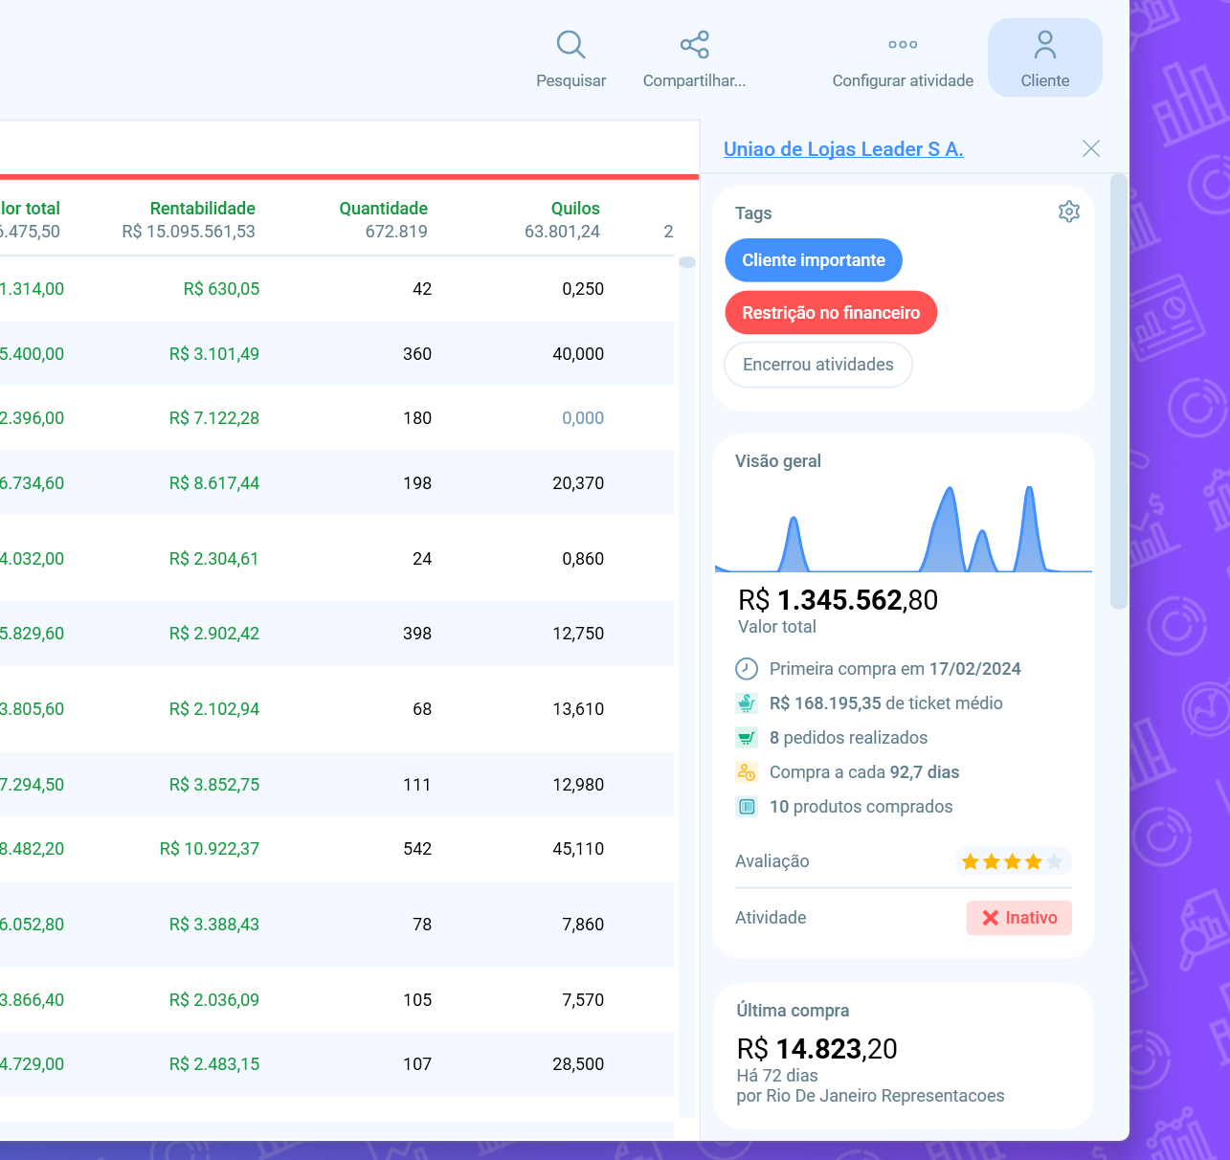Enable the Encerrou atividades tag
The height and width of the screenshot is (1160, 1230).
(x=817, y=365)
